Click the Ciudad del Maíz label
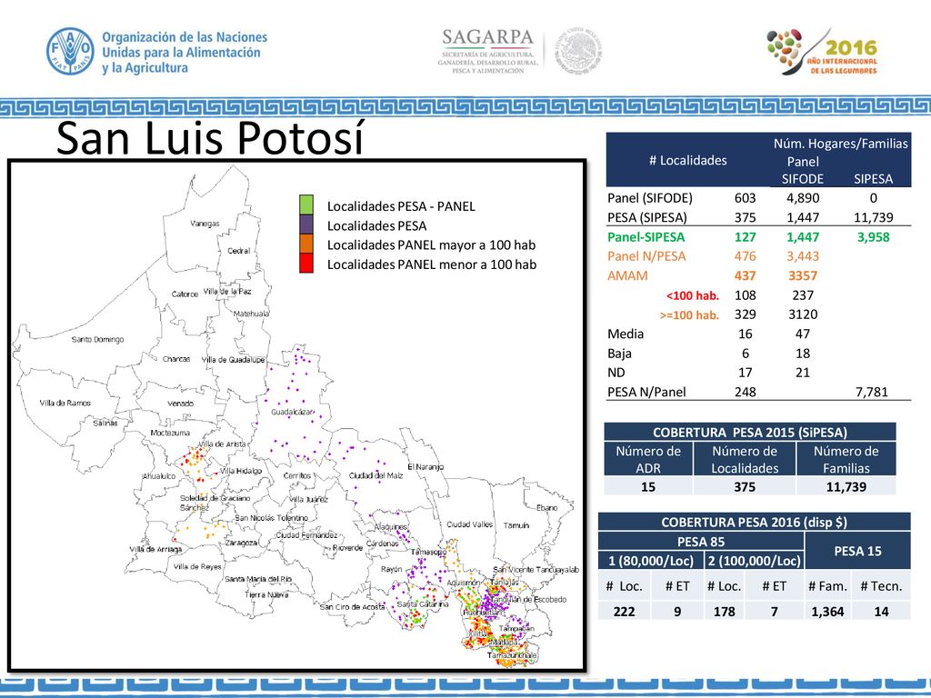Viewport: 931px width, 698px height. [375, 475]
